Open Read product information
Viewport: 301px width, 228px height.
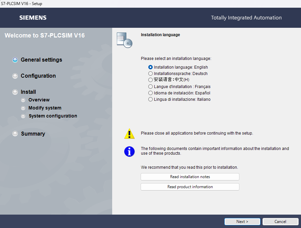(190, 187)
